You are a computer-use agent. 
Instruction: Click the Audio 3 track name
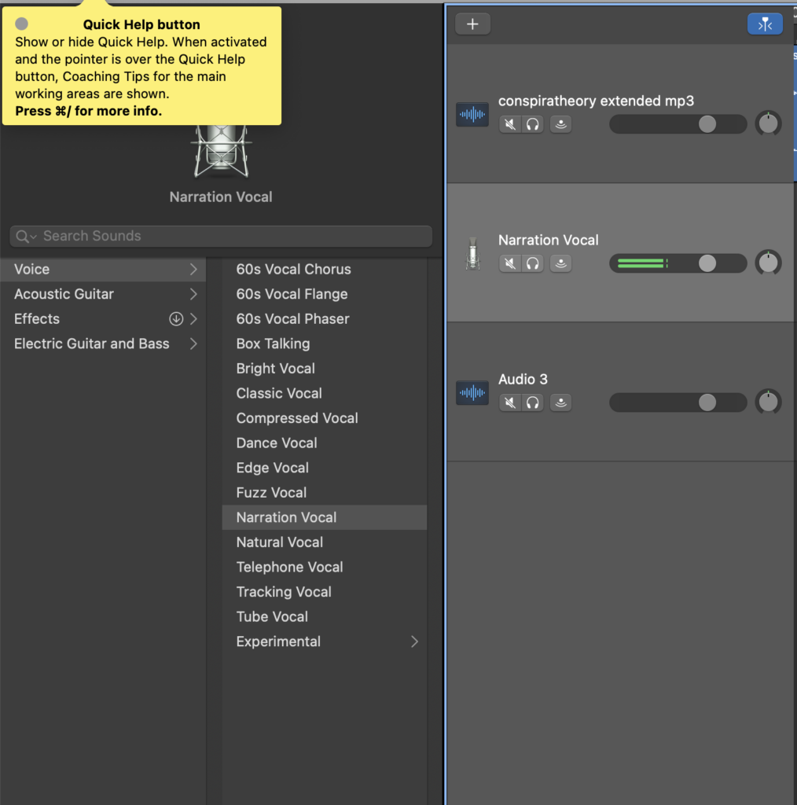point(523,379)
